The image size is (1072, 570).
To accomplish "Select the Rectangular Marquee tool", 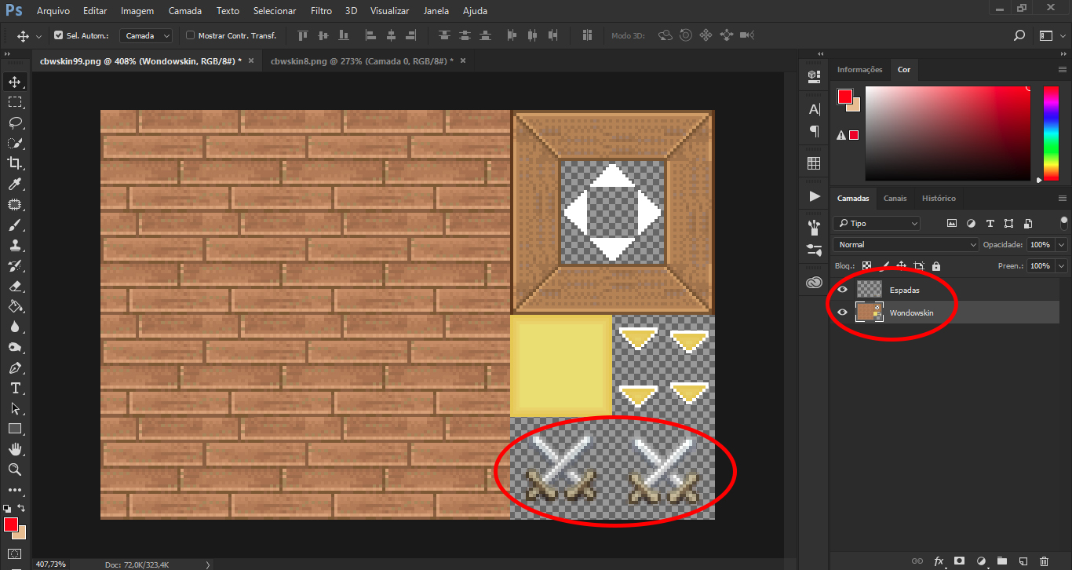I will 15,102.
